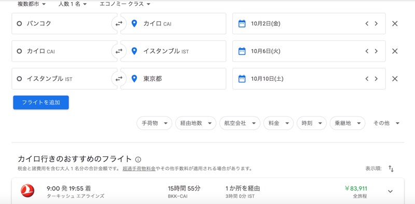Open the 乗継地 filter

click(x=348, y=123)
